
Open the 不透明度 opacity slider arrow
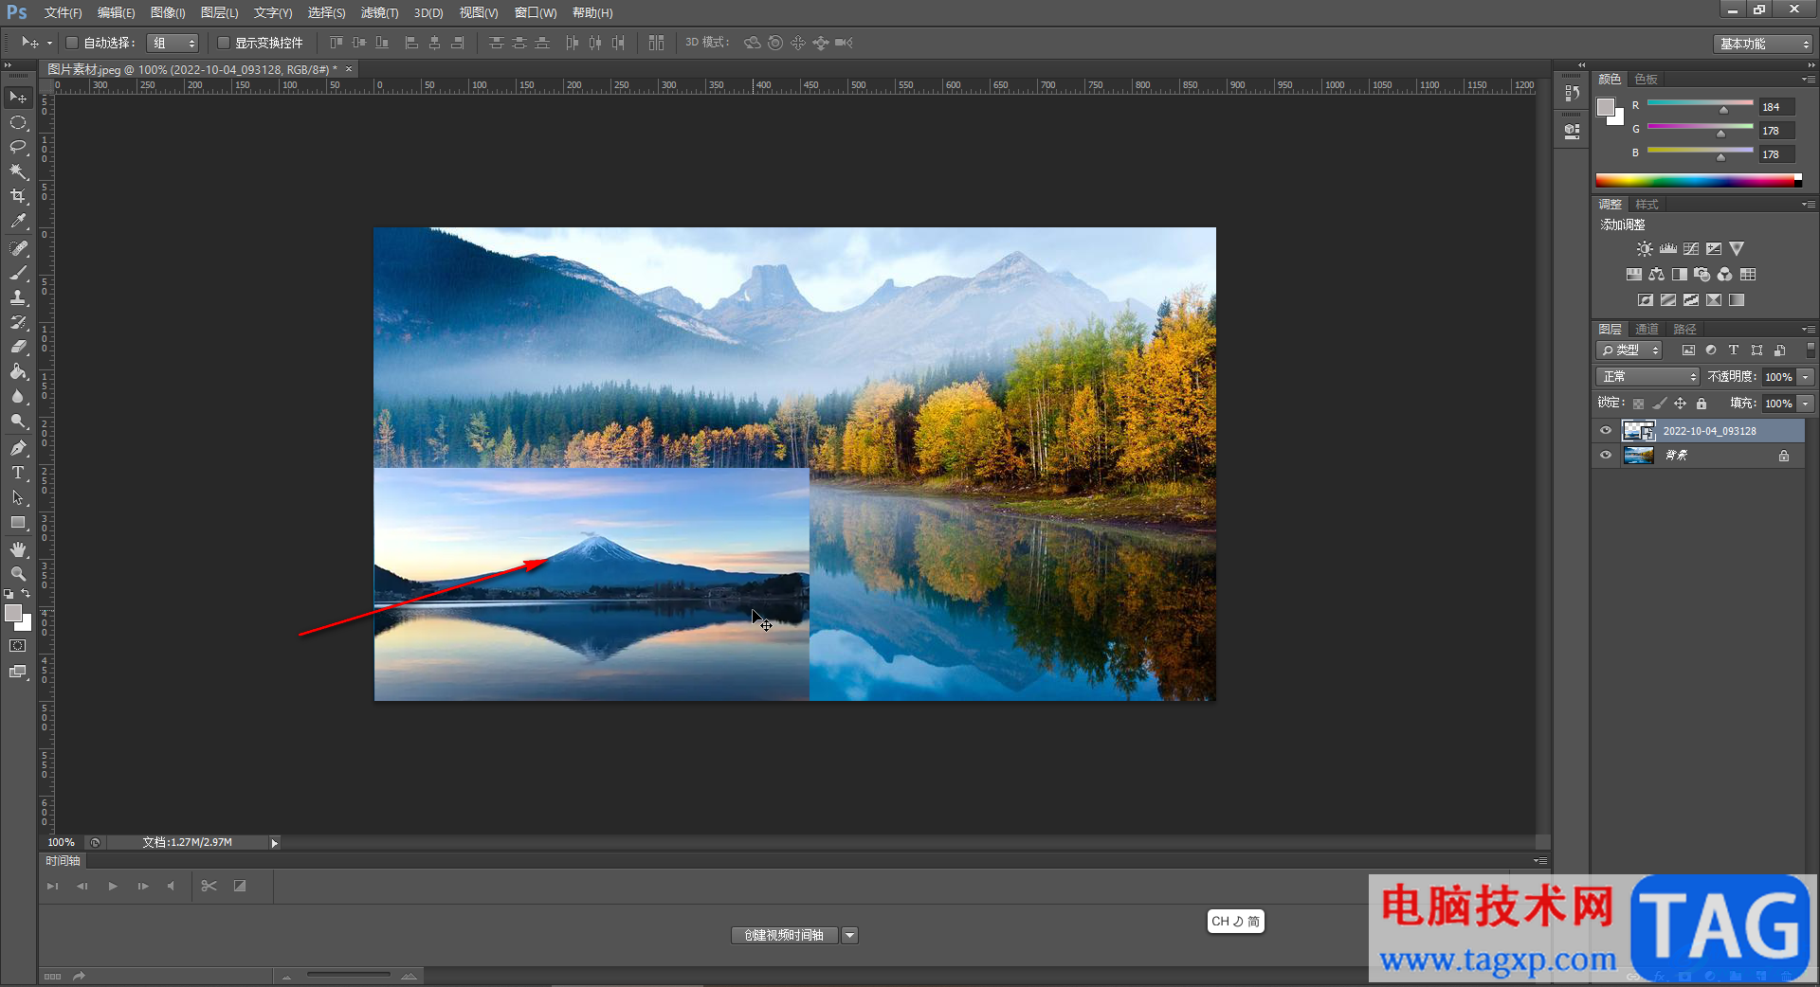[1806, 377]
